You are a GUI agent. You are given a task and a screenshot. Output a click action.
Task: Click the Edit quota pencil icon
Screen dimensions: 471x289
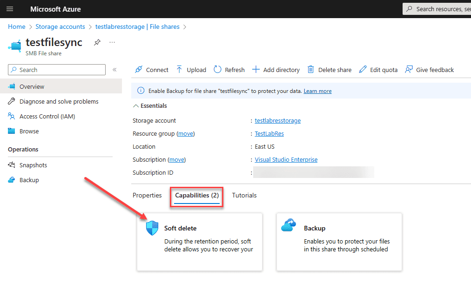tap(363, 70)
